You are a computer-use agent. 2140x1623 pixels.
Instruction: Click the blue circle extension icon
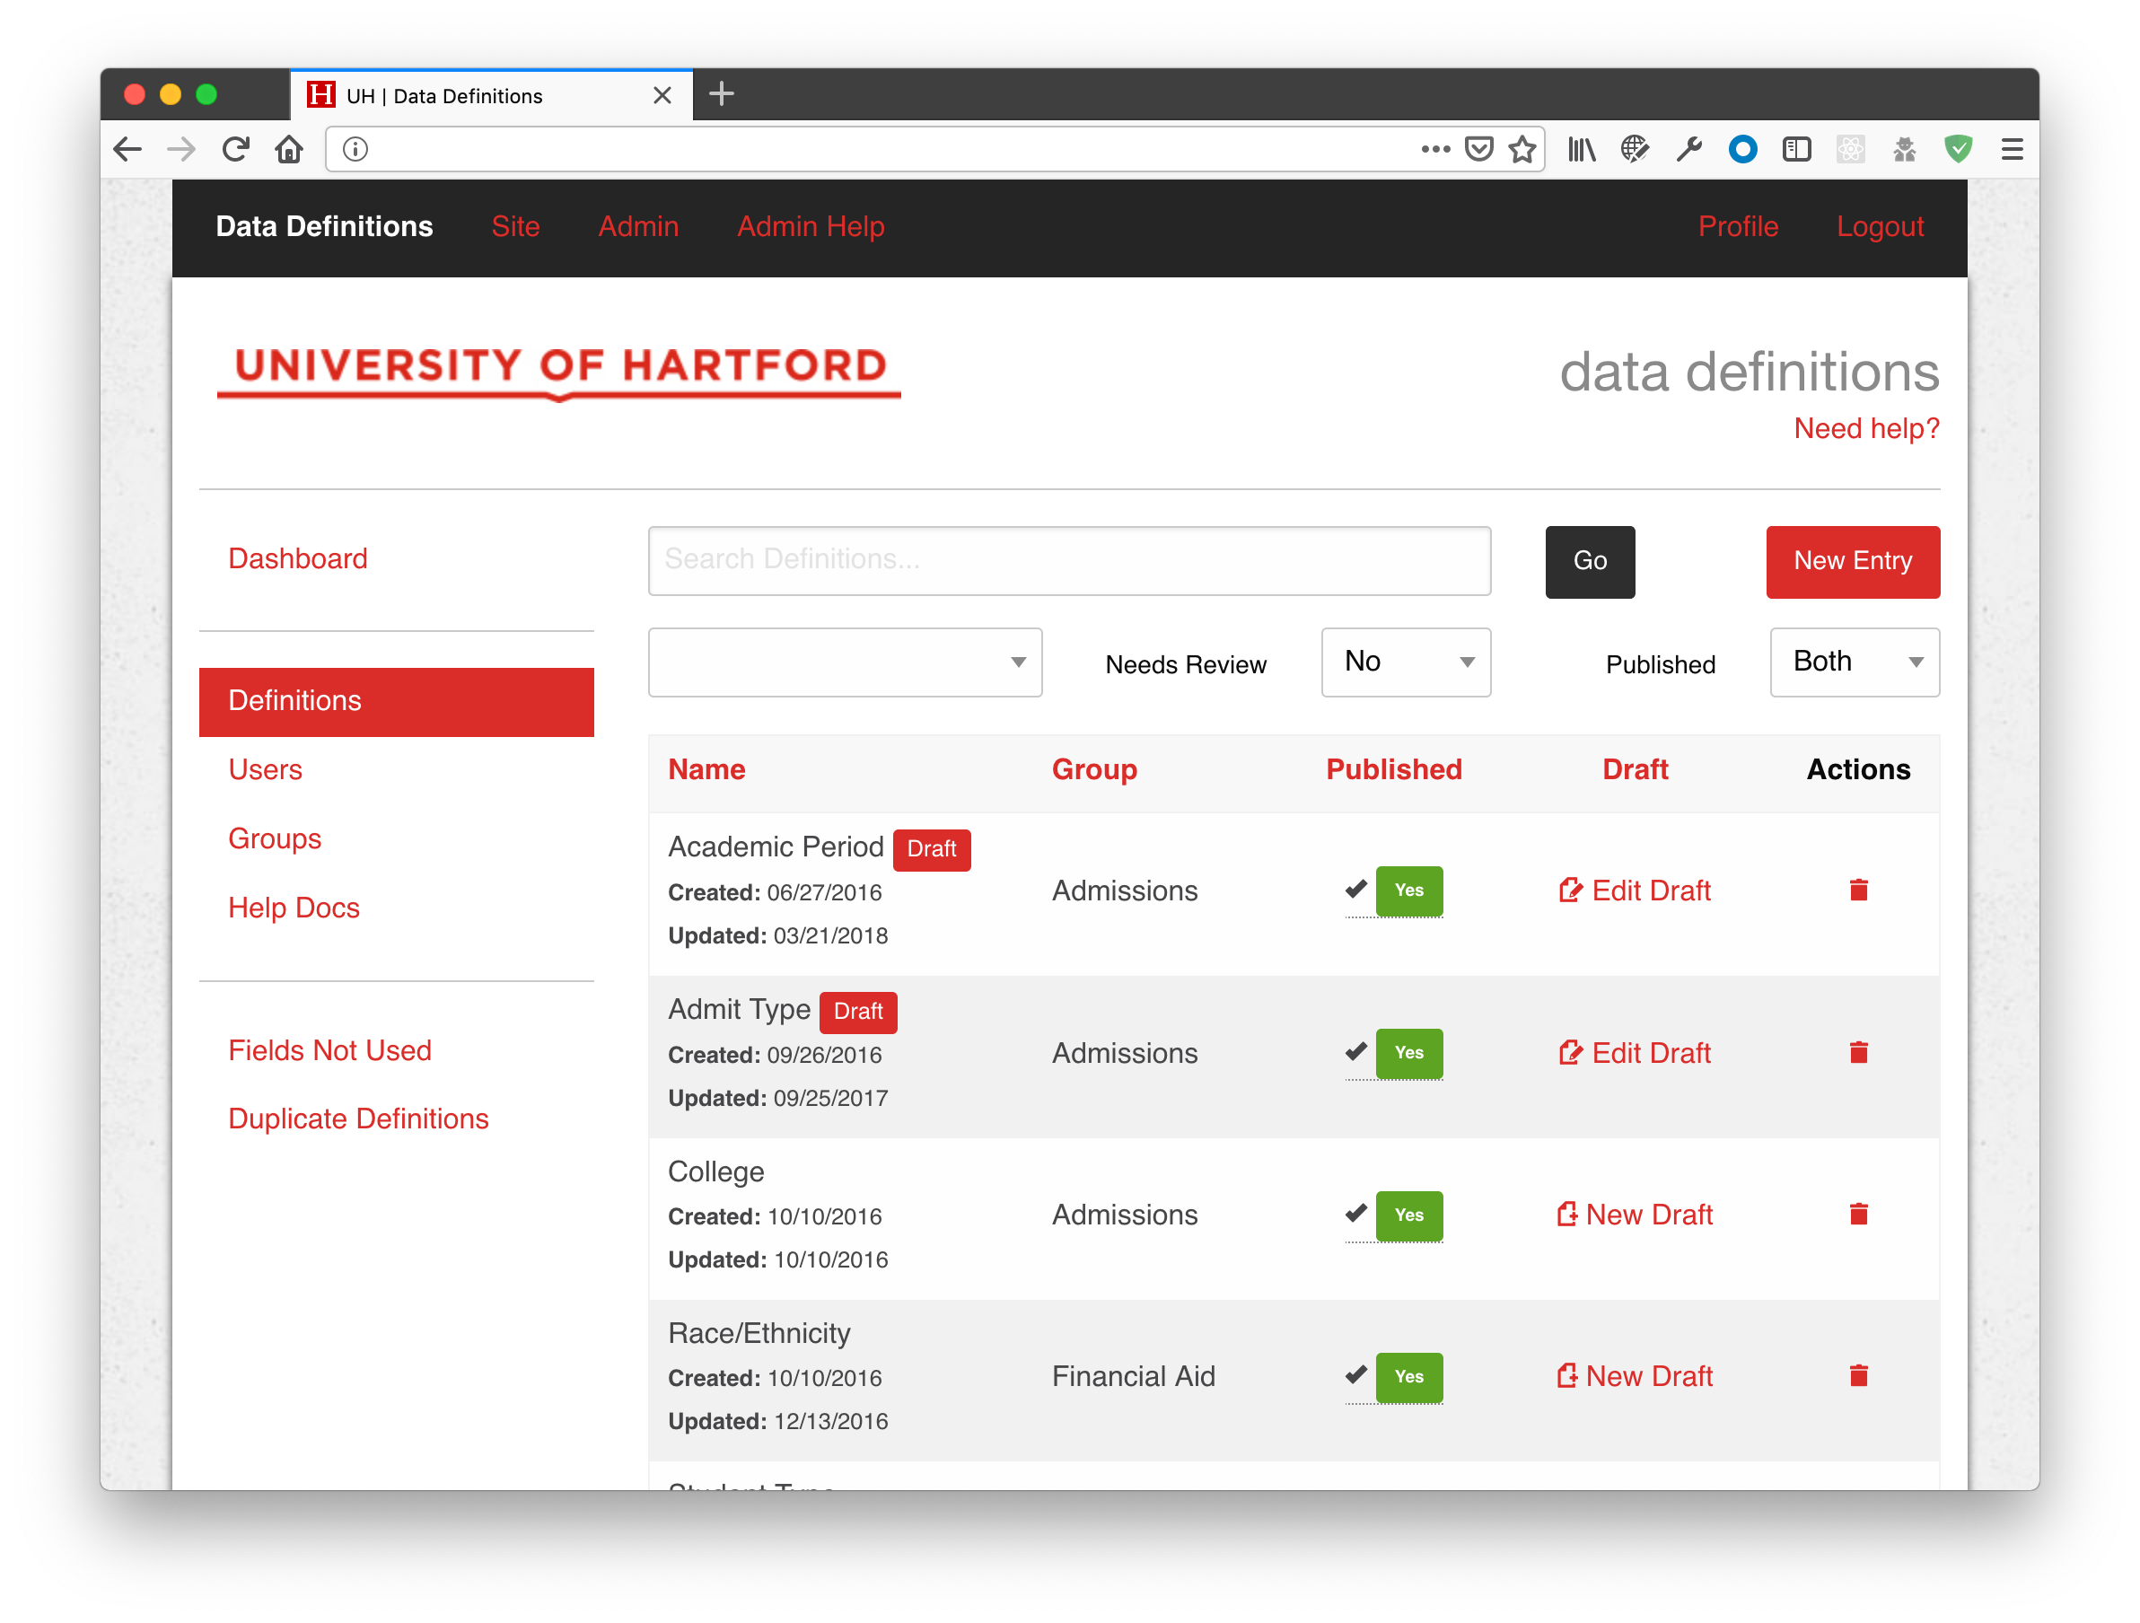pos(1742,149)
